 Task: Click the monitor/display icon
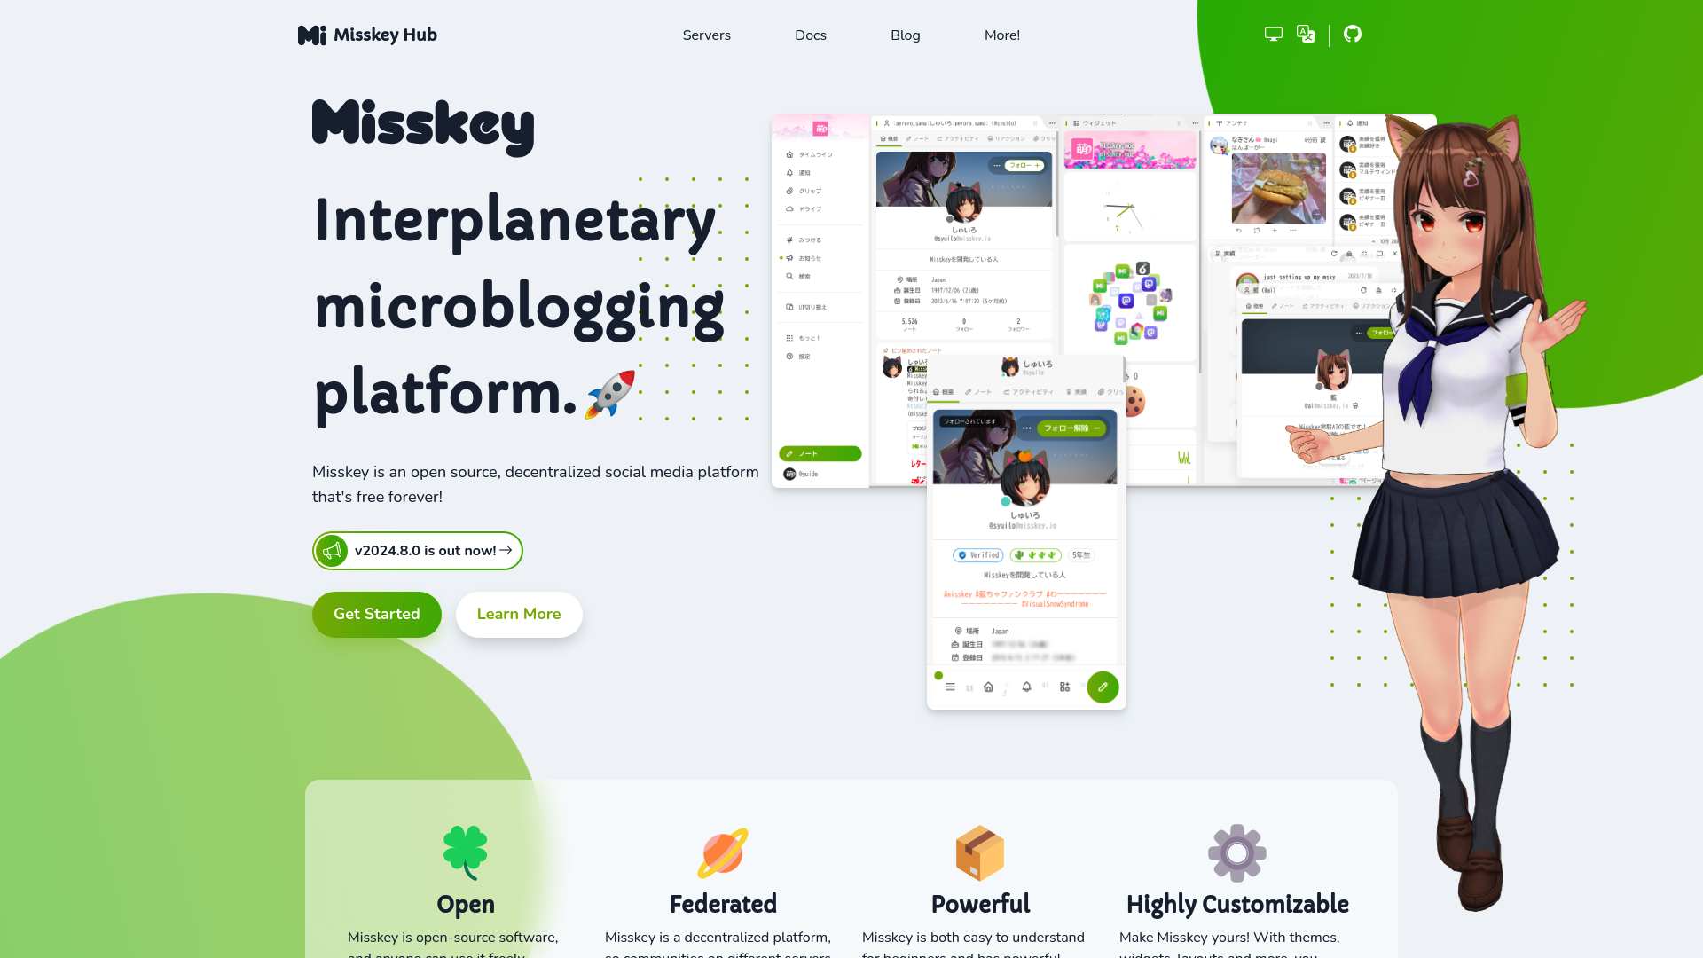(x=1274, y=34)
